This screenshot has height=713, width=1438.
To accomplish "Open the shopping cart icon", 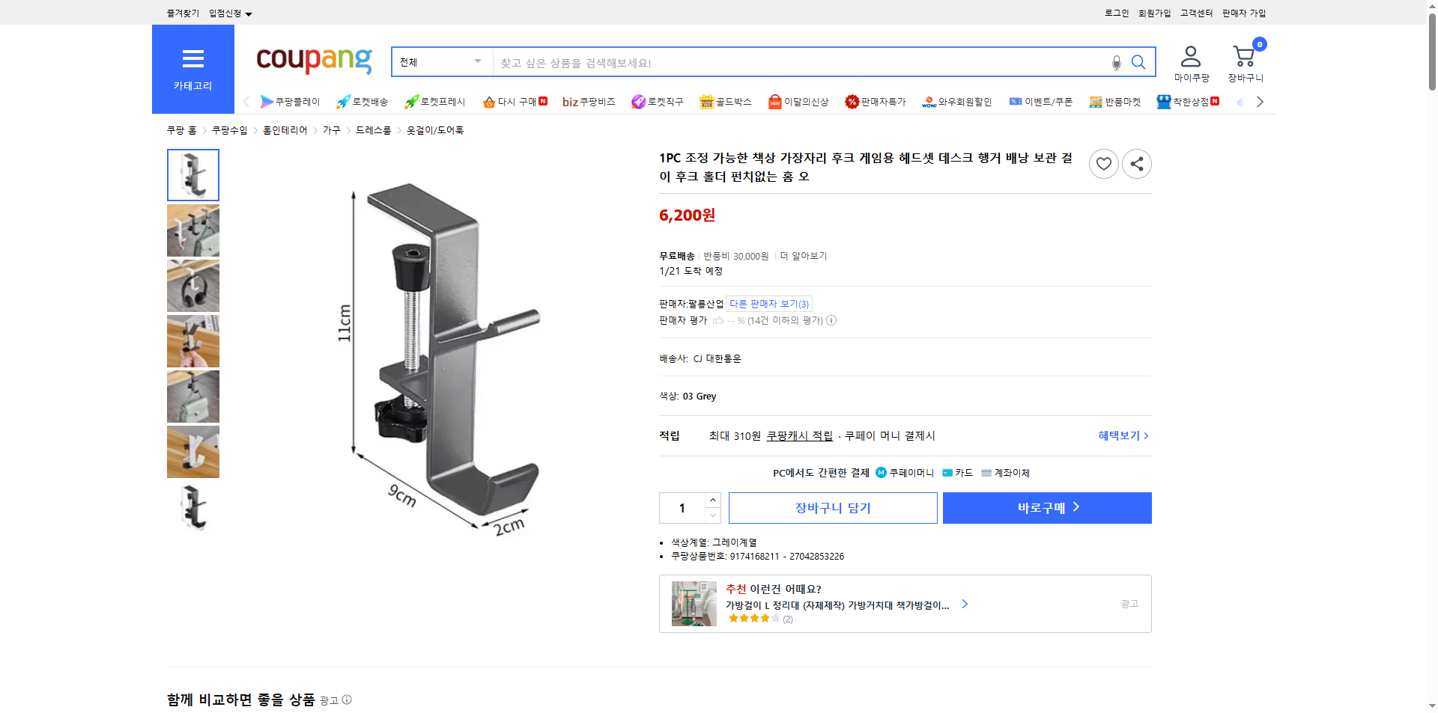I will pyautogui.click(x=1243, y=56).
